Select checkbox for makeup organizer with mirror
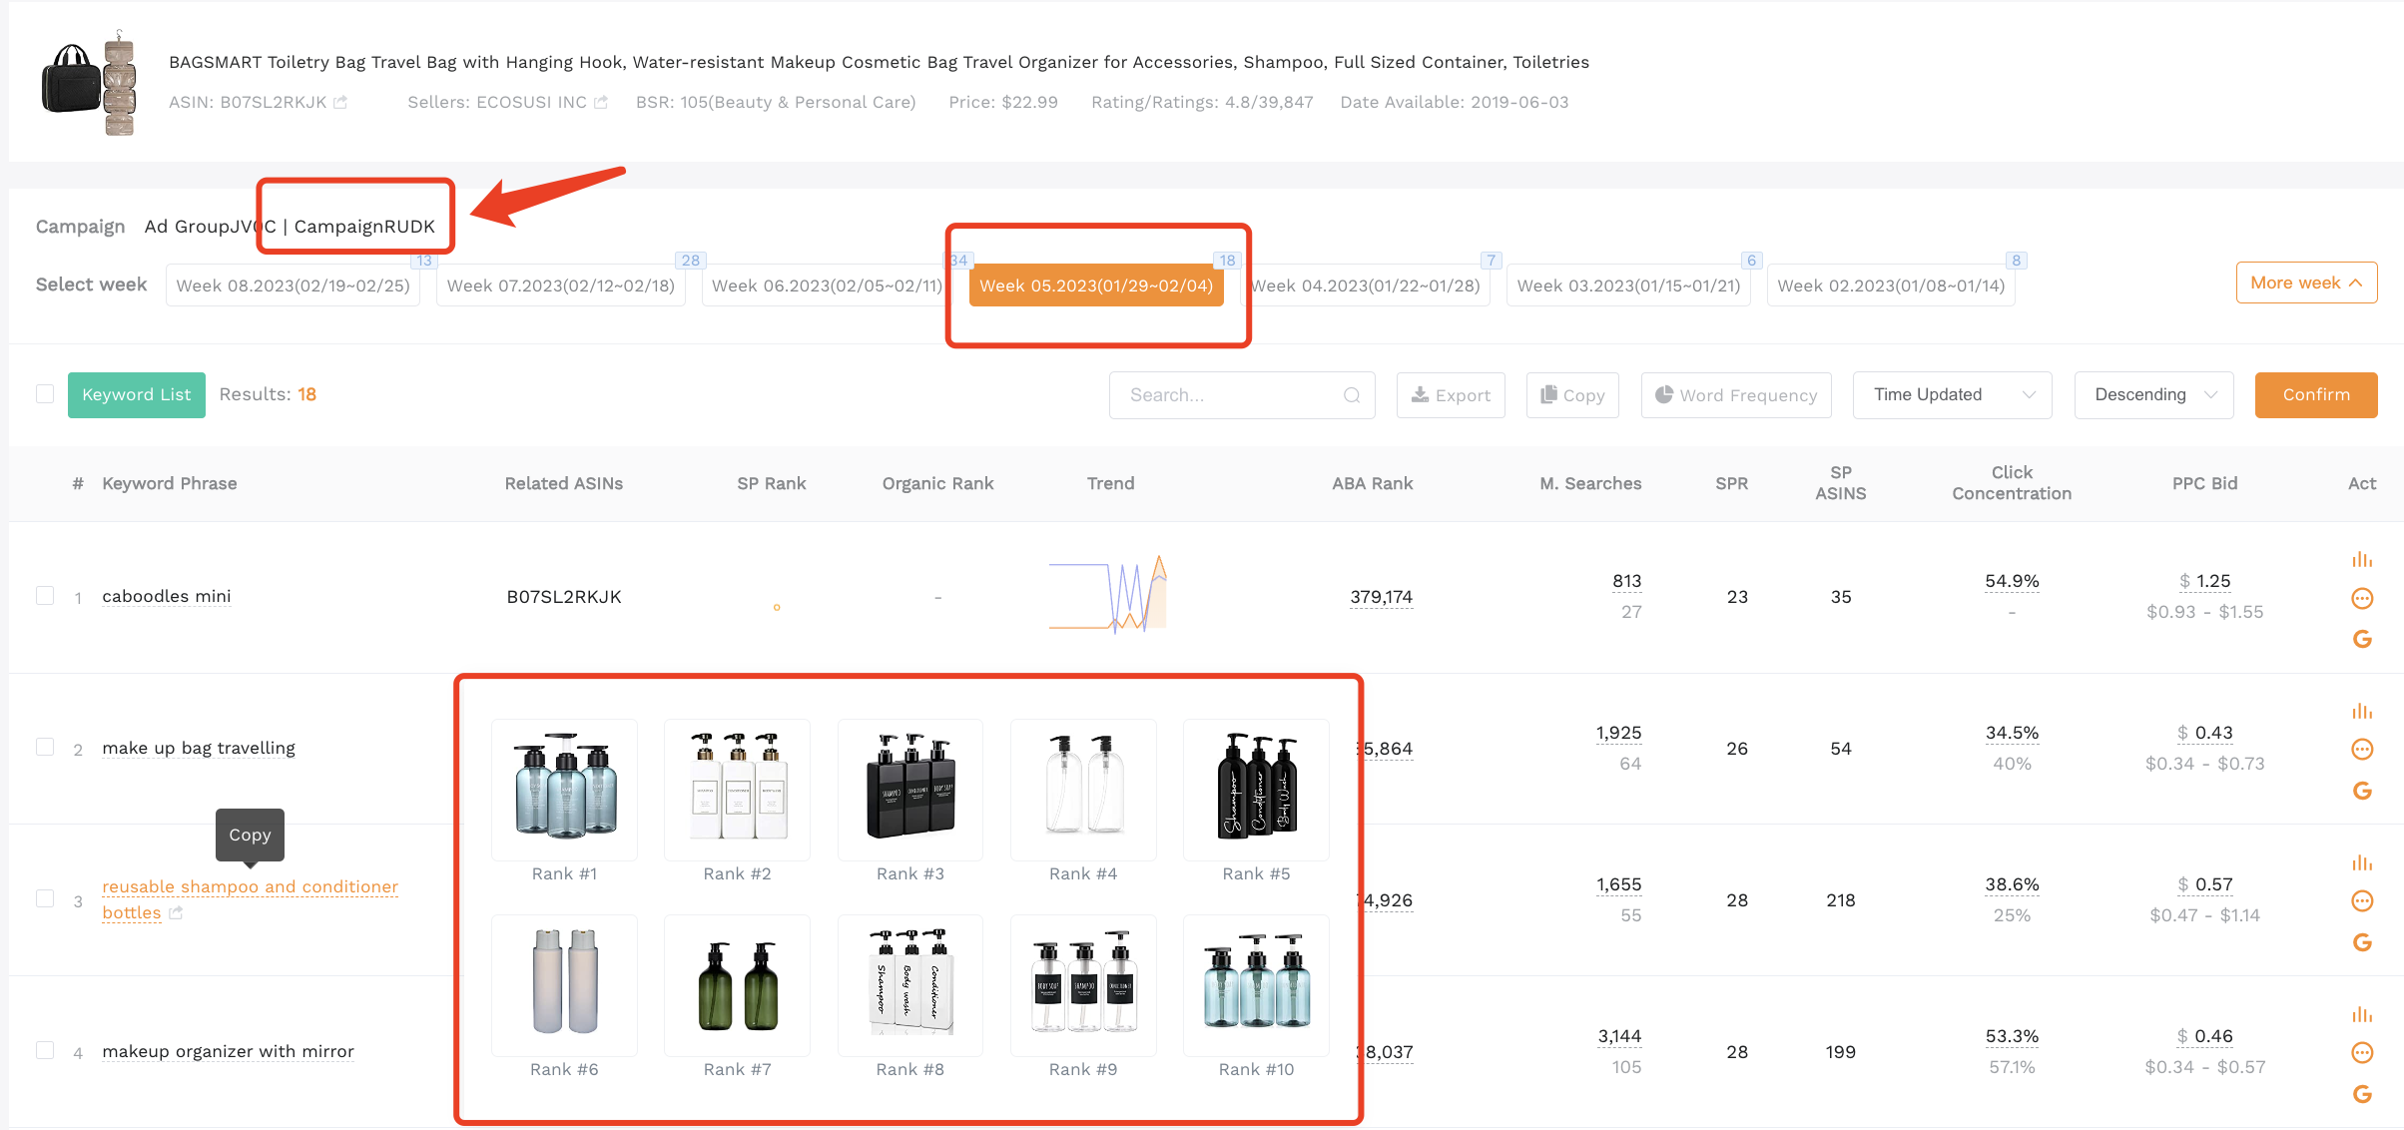 click(x=45, y=1051)
